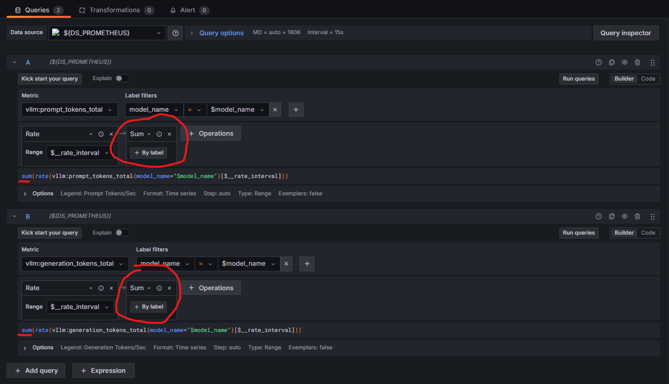Viewport: 669px width, 384px height.
Task: Open $model_name value dropdown in query B
Action: point(249,264)
